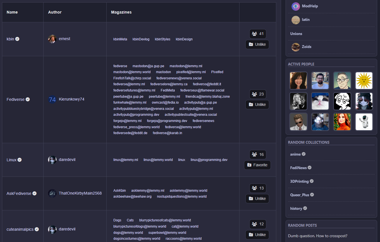Viewport: 380px width, 242px height.
Task: Open 'Dumb question. How to crosspost?' post
Action: 318,236
